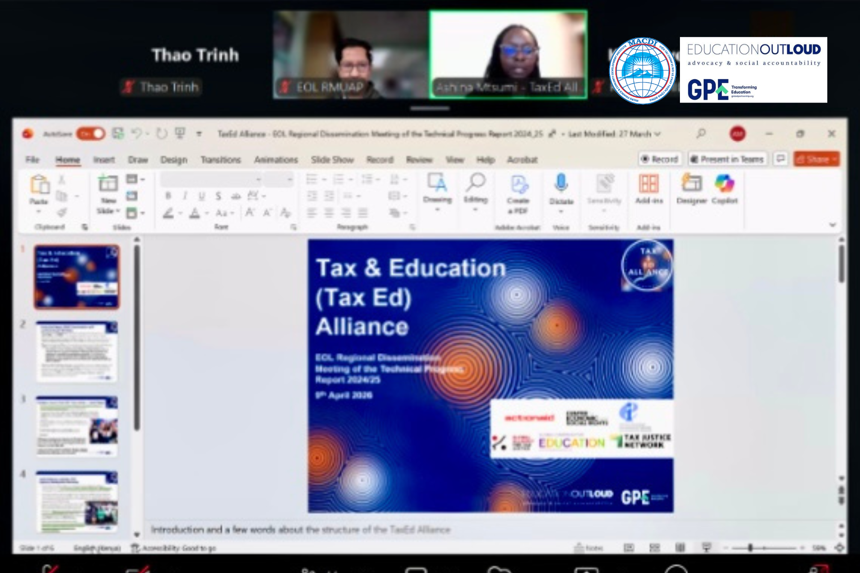Click the Present in Teams button
860x573 pixels.
[x=727, y=159]
